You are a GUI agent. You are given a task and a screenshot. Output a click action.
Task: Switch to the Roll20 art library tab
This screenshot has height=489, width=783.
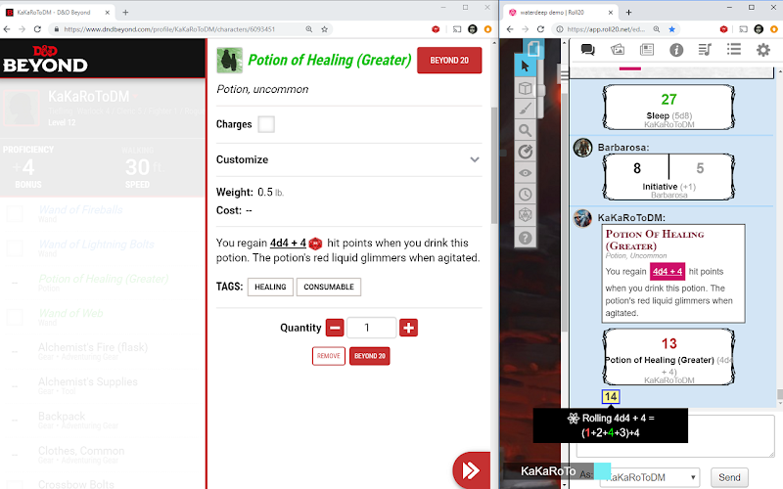(x=618, y=50)
